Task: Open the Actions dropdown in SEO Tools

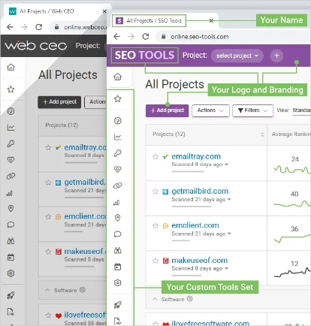Action: coord(210,110)
